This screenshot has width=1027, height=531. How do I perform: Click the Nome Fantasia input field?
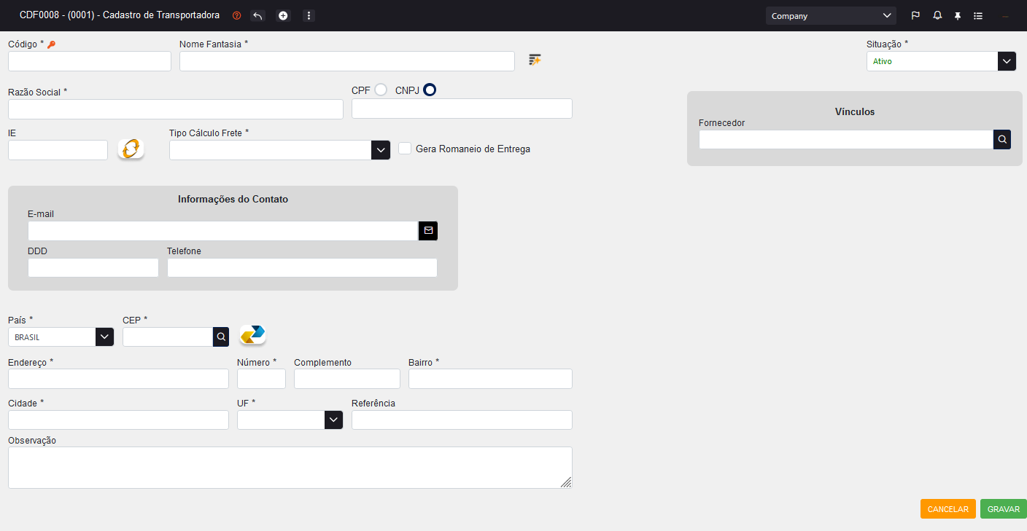(x=347, y=61)
